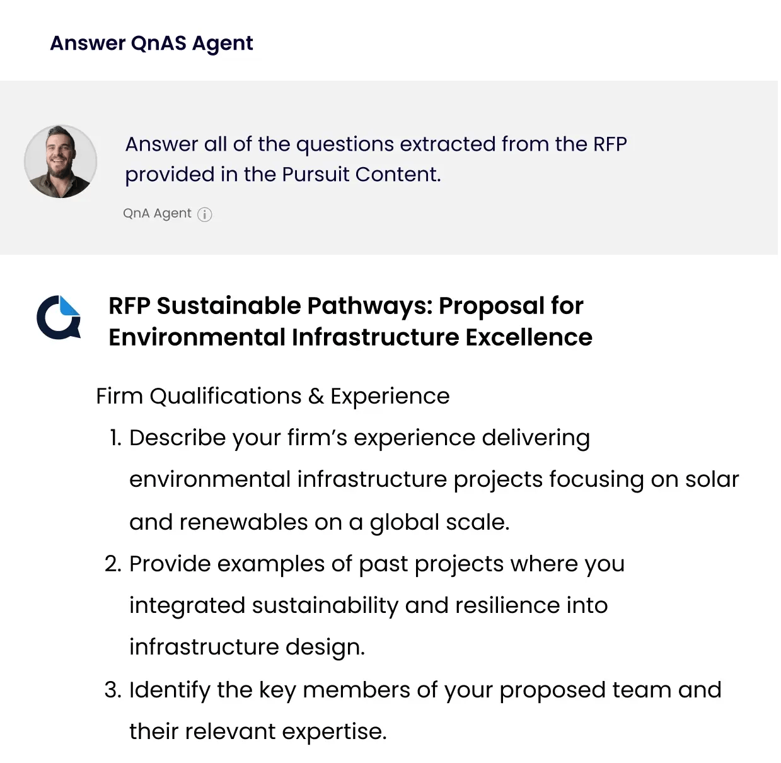The width and height of the screenshot is (781, 763).
Task: Select "Provide examples of past projects" line
Action: (x=376, y=564)
